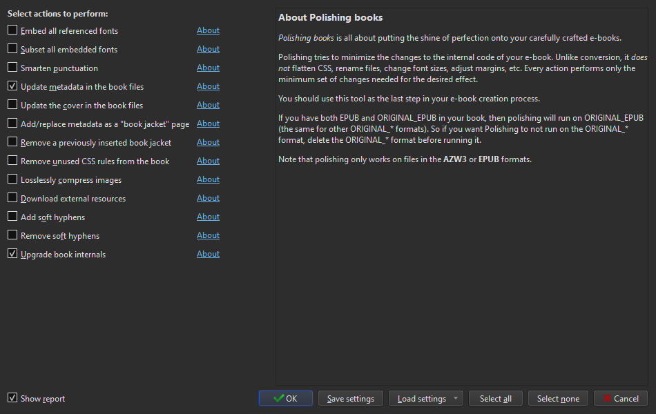Click About next to Add soft hyphens
Image resolution: width=656 pixels, height=414 pixels.
208,217
